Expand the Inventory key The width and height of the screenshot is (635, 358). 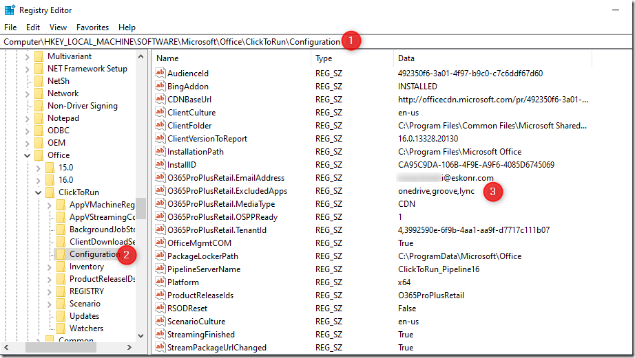point(49,267)
